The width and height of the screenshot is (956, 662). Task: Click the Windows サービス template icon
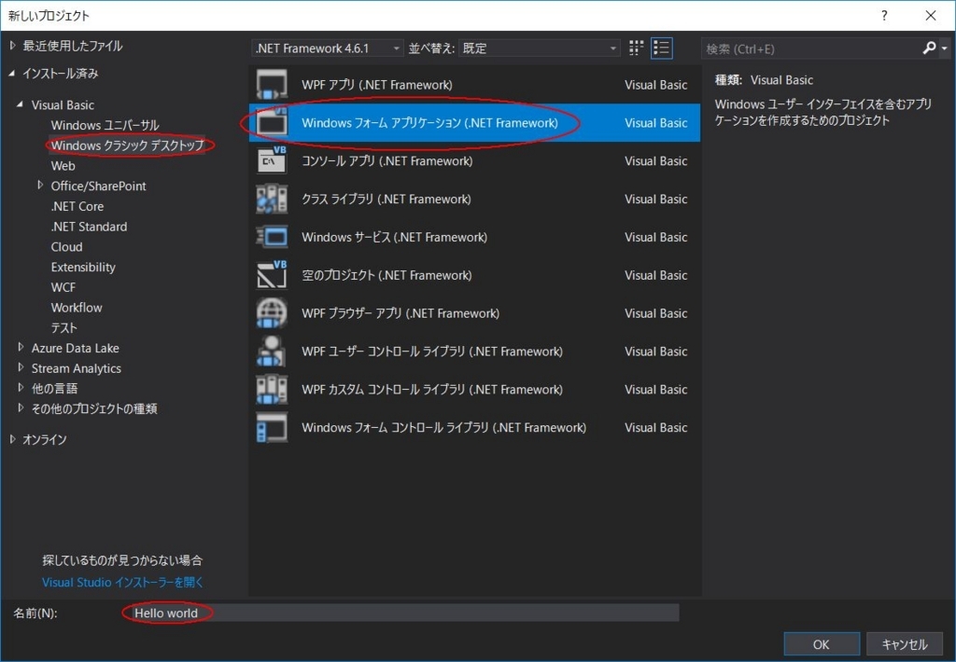272,237
